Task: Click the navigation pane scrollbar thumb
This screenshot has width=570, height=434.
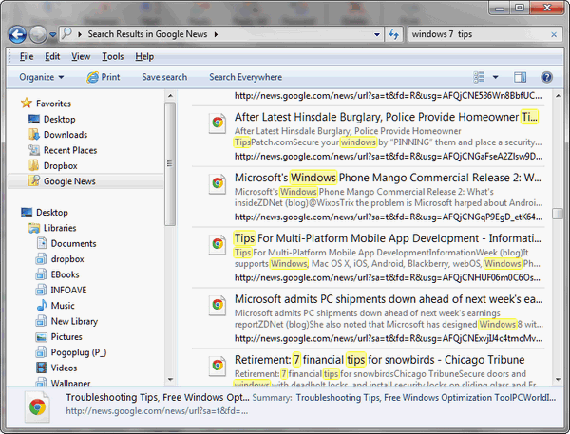Action: (170, 164)
